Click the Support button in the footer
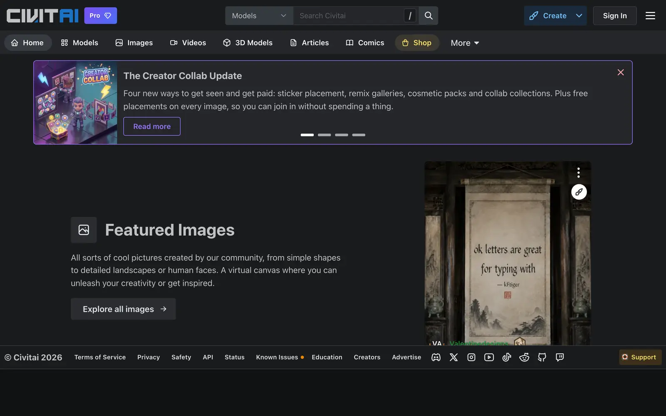This screenshot has height=416, width=666. point(640,357)
